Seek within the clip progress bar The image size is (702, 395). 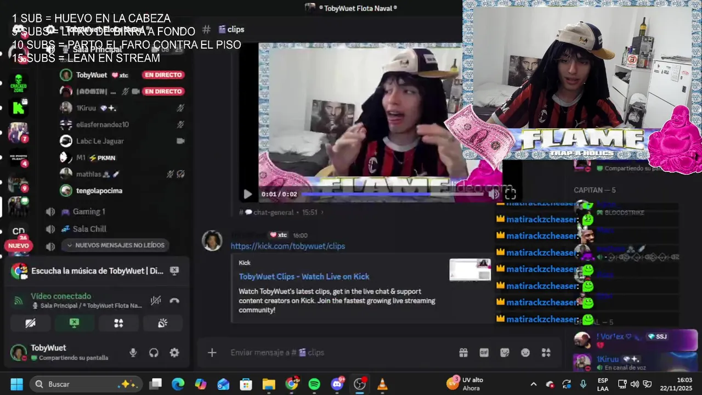coord(392,194)
